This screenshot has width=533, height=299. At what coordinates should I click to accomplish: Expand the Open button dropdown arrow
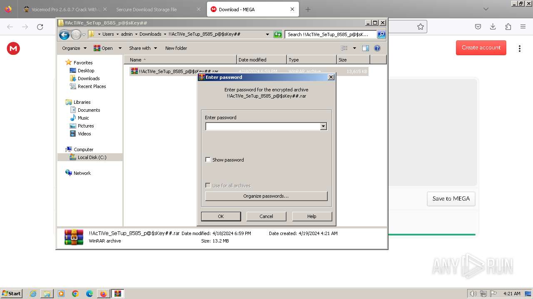point(120,48)
